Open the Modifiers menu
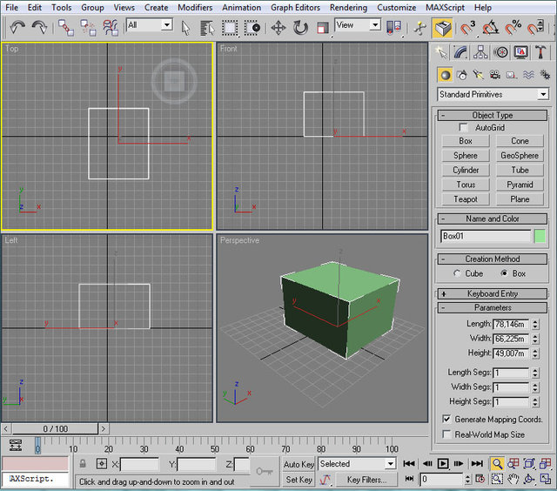 coord(194,7)
